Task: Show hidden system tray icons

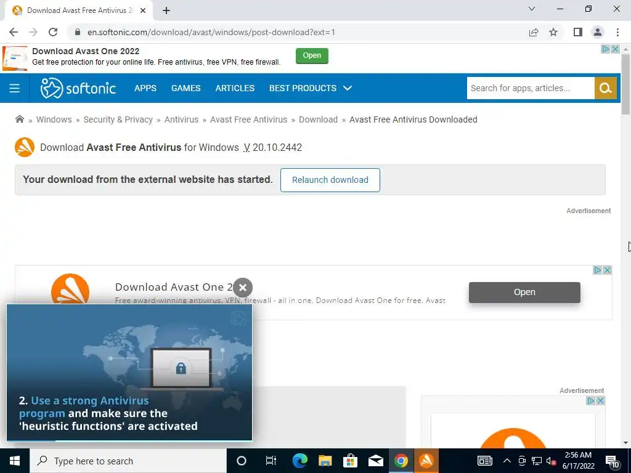Action: [x=507, y=461]
